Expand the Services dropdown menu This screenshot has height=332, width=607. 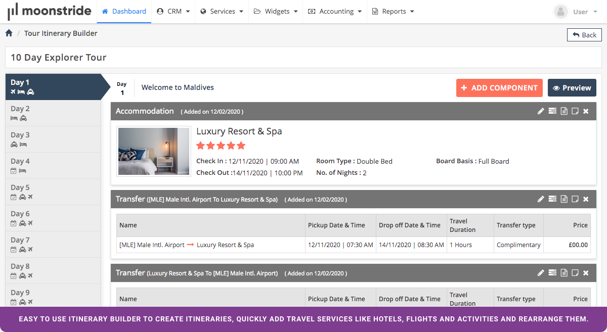222,11
